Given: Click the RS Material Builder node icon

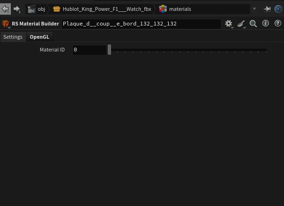Looking at the screenshot, I should click(x=6, y=24).
